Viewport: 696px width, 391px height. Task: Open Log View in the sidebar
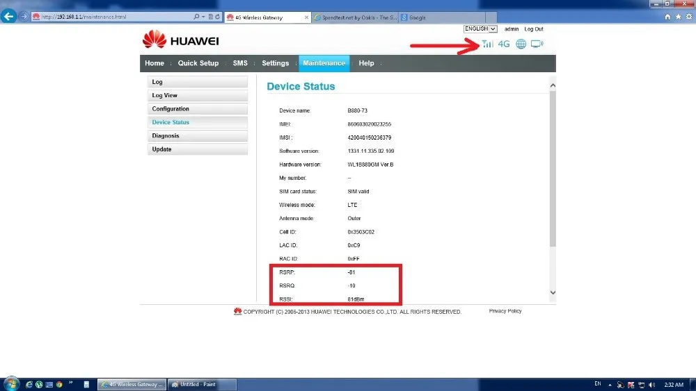(198, 95)
